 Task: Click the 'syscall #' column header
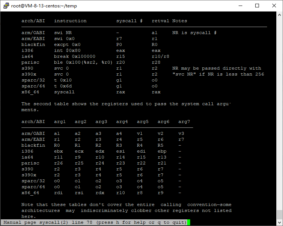click(129, 21)
